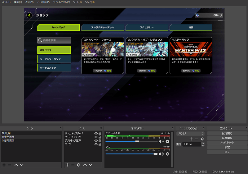Toggle the lock on ゲームキャプチャ 2
This screenshot has width=248, height=174.
click(x=100, y=133)
